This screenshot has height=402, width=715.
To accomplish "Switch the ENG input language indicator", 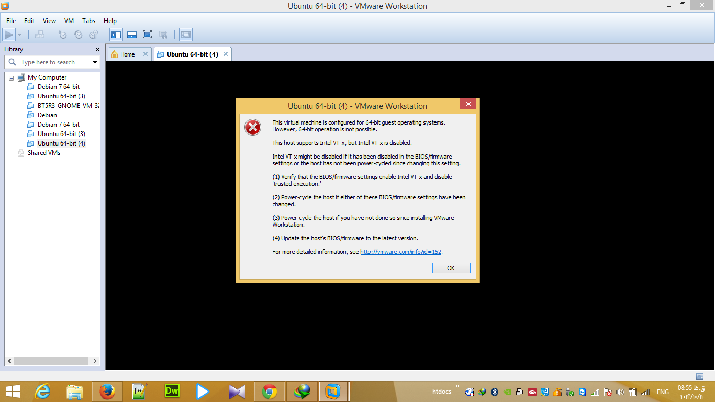I will 663,392.
